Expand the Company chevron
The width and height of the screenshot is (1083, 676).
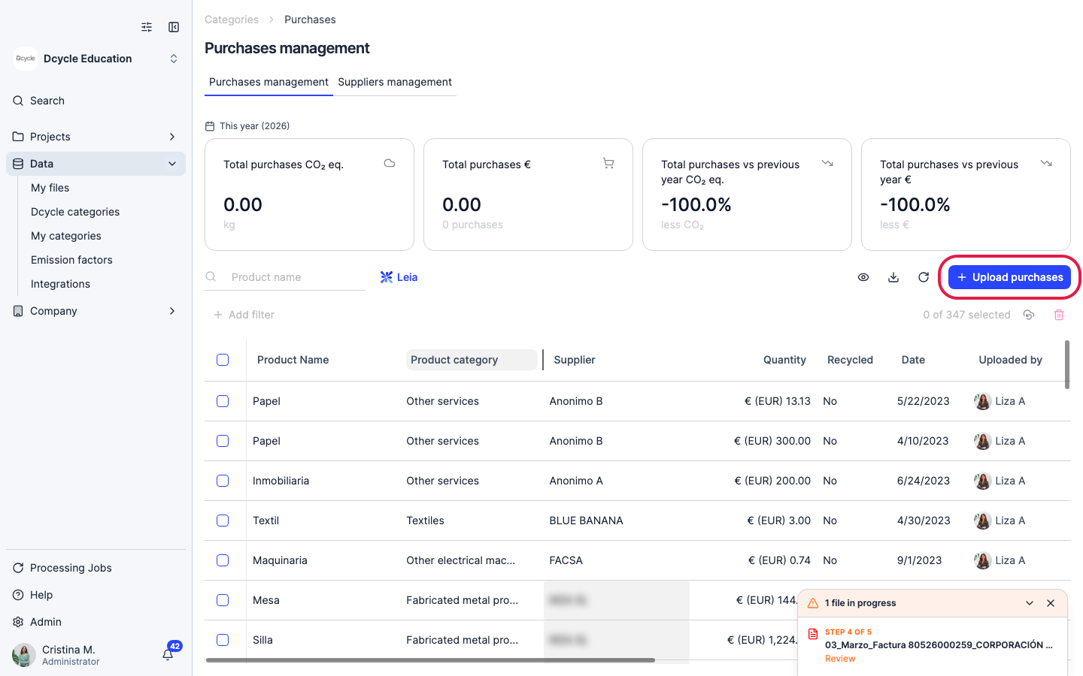172,311
